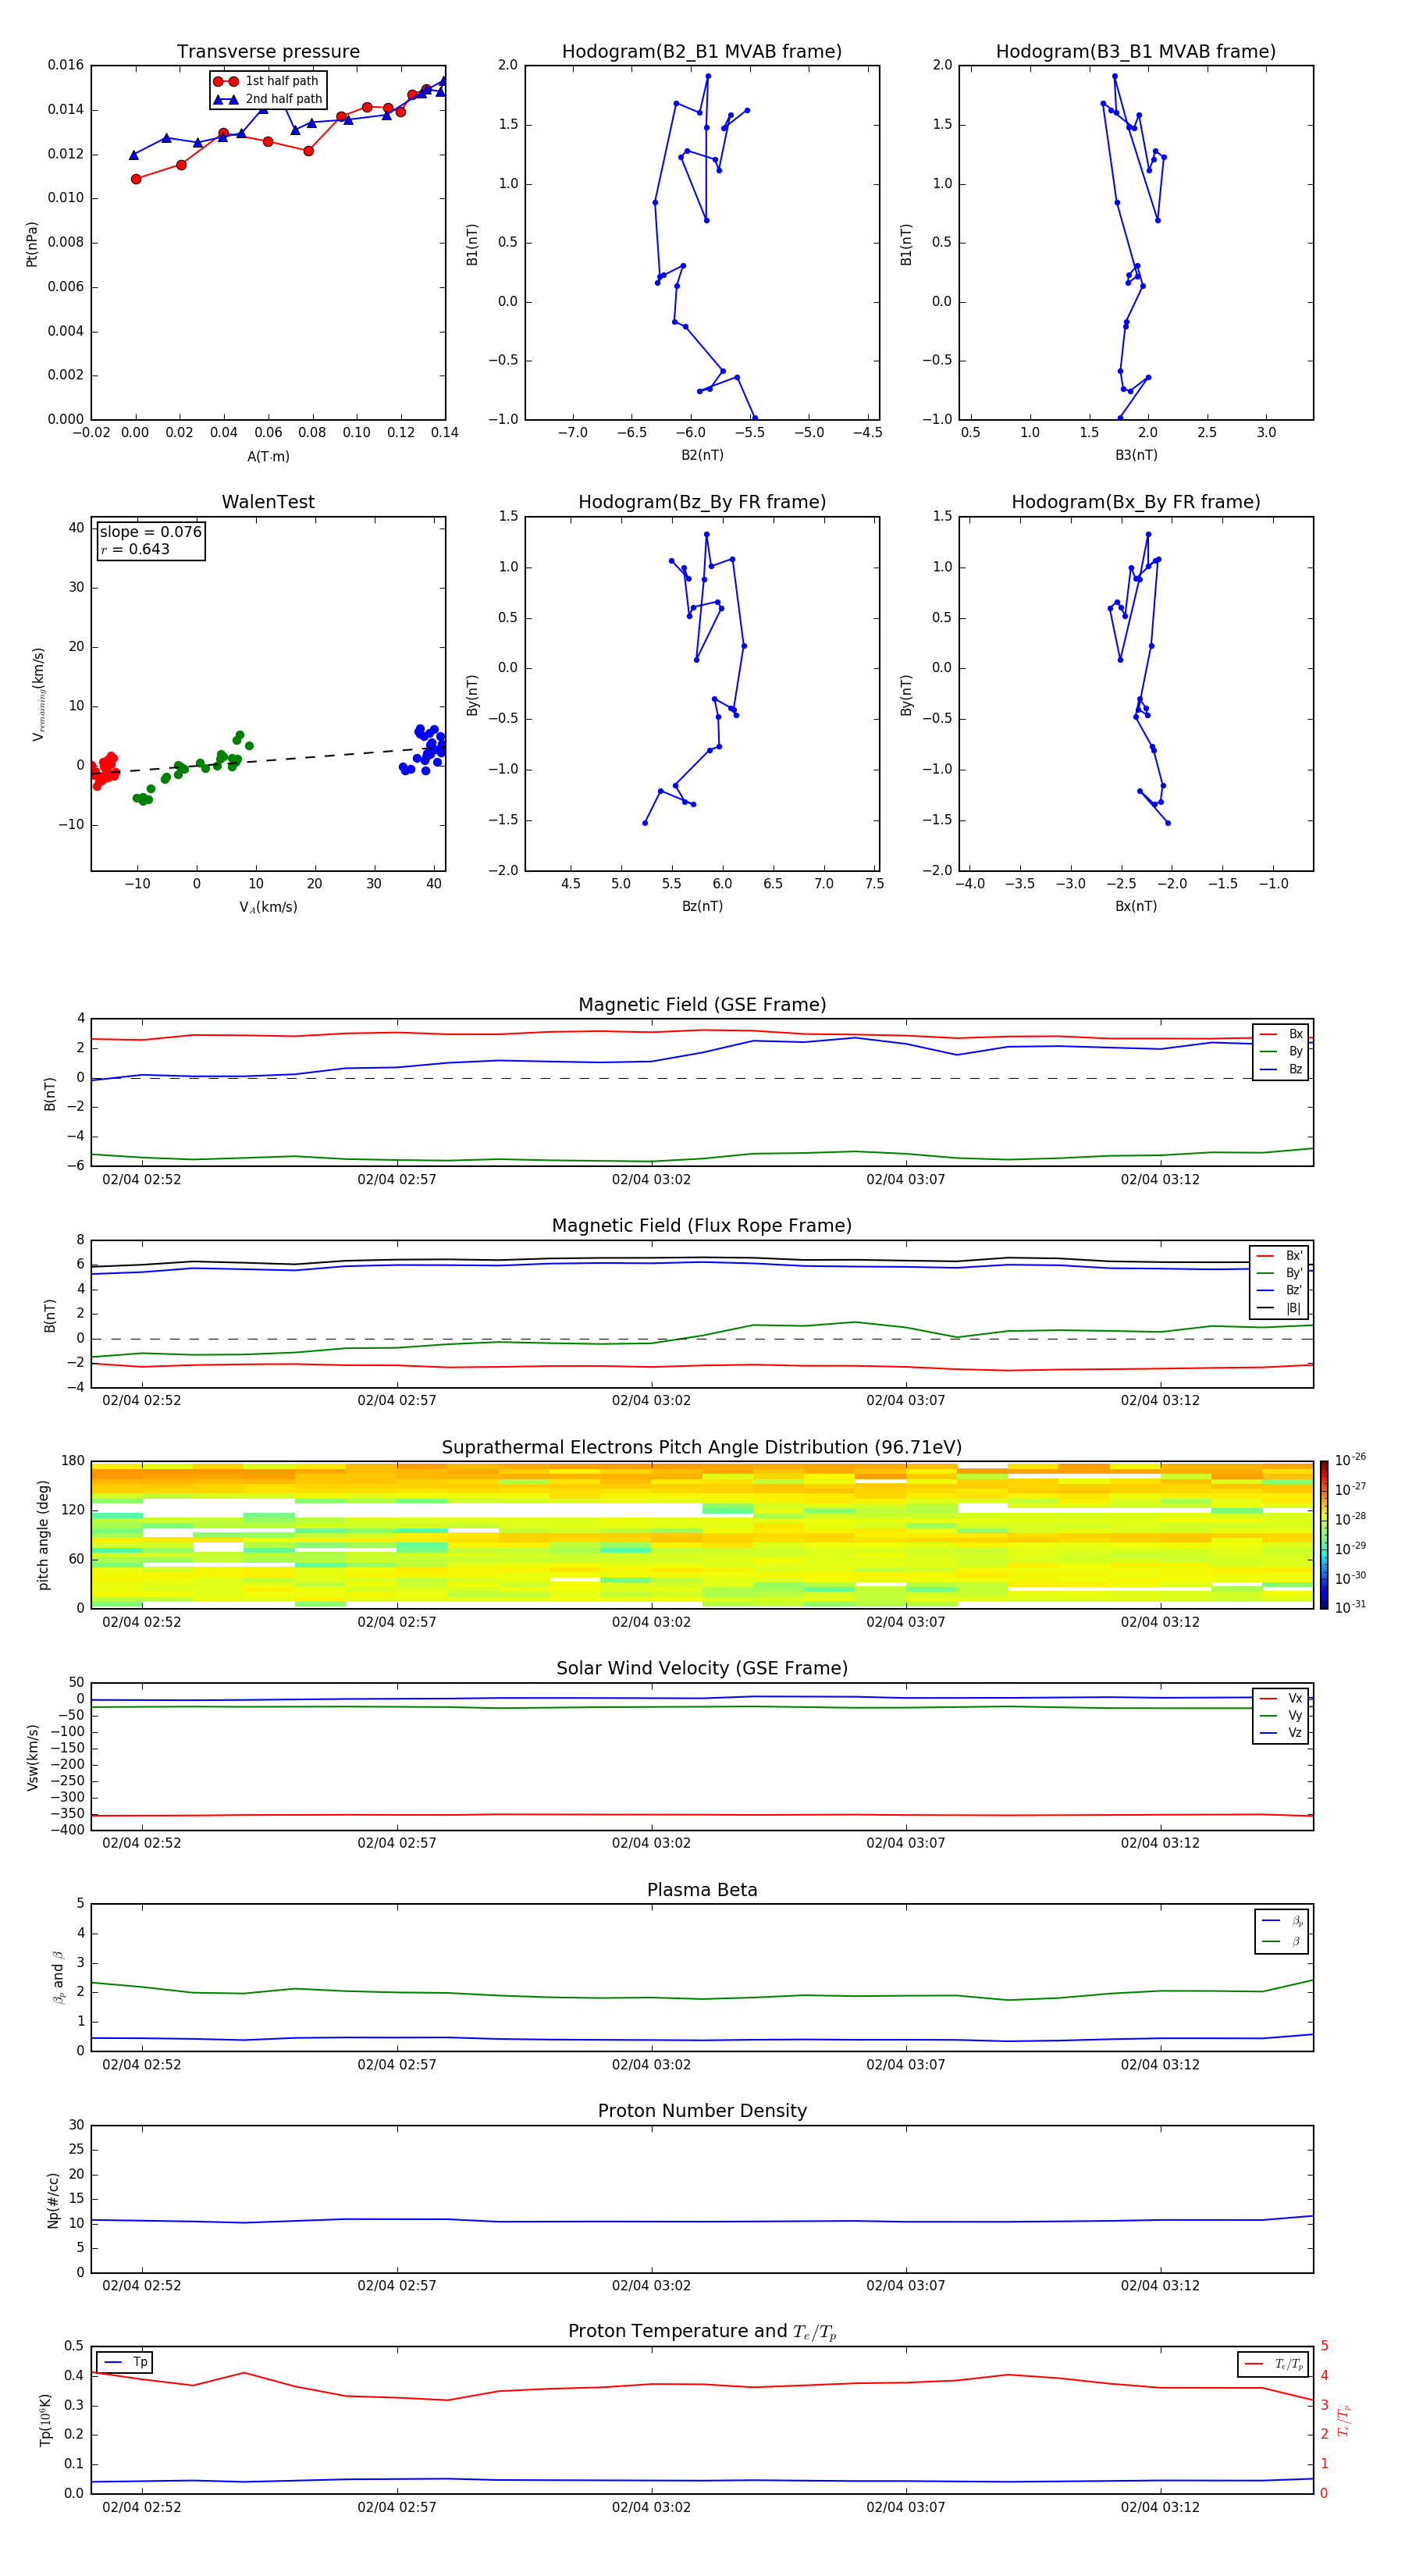
Task: Click "02/04 03:02" tick under Plasma Beta plot
Action: click(x=651, y=2065)
